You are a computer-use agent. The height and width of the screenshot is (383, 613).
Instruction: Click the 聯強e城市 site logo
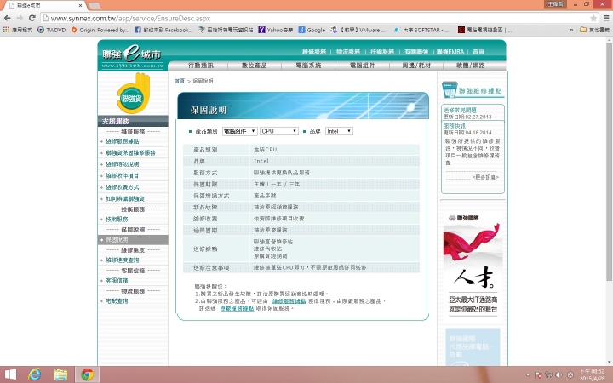pyautogui.click(x=132, y=57)
